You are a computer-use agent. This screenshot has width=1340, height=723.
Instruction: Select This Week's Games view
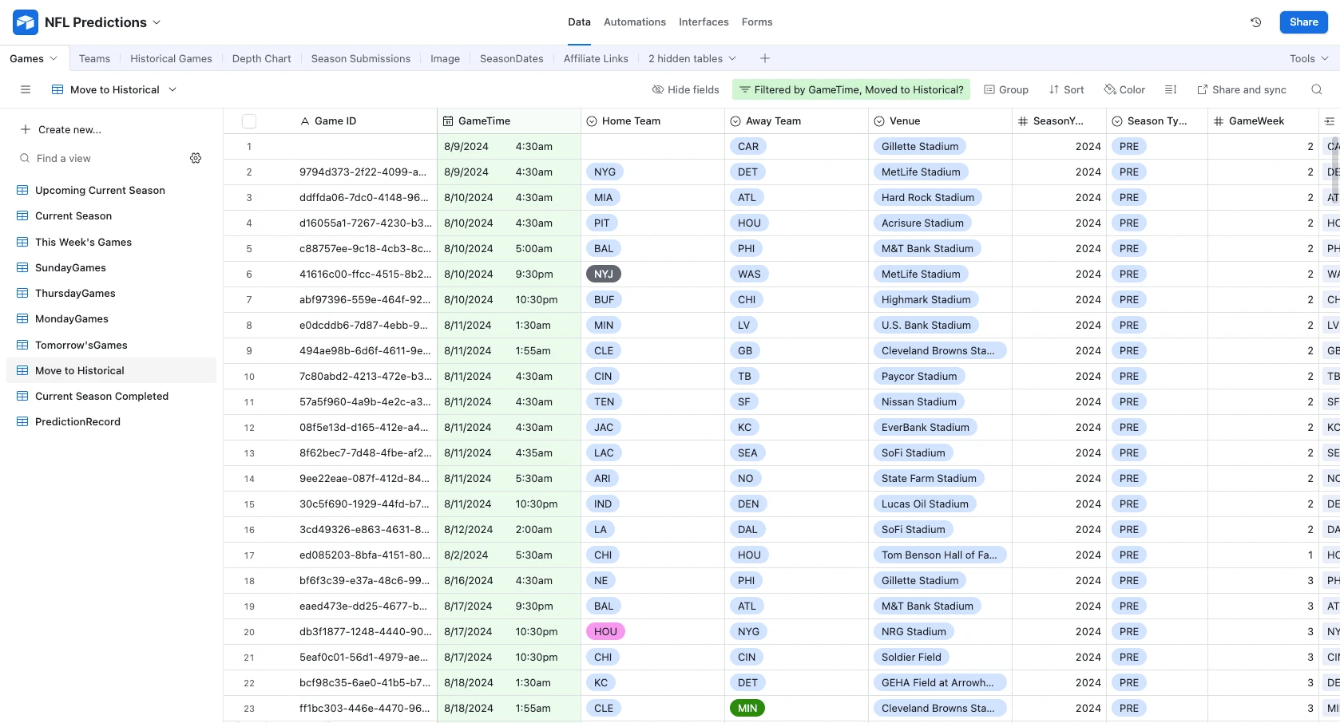(111, 243)
